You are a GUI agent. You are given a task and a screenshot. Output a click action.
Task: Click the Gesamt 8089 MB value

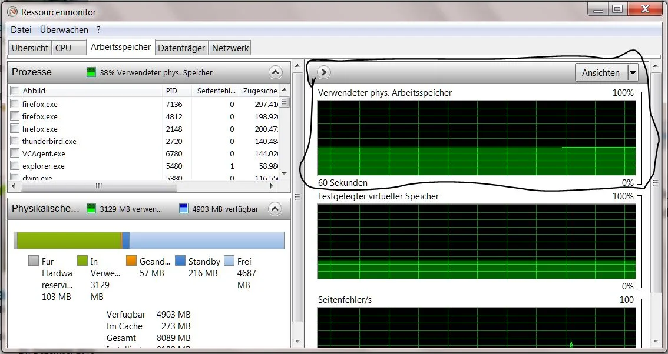tap(173, 338)
